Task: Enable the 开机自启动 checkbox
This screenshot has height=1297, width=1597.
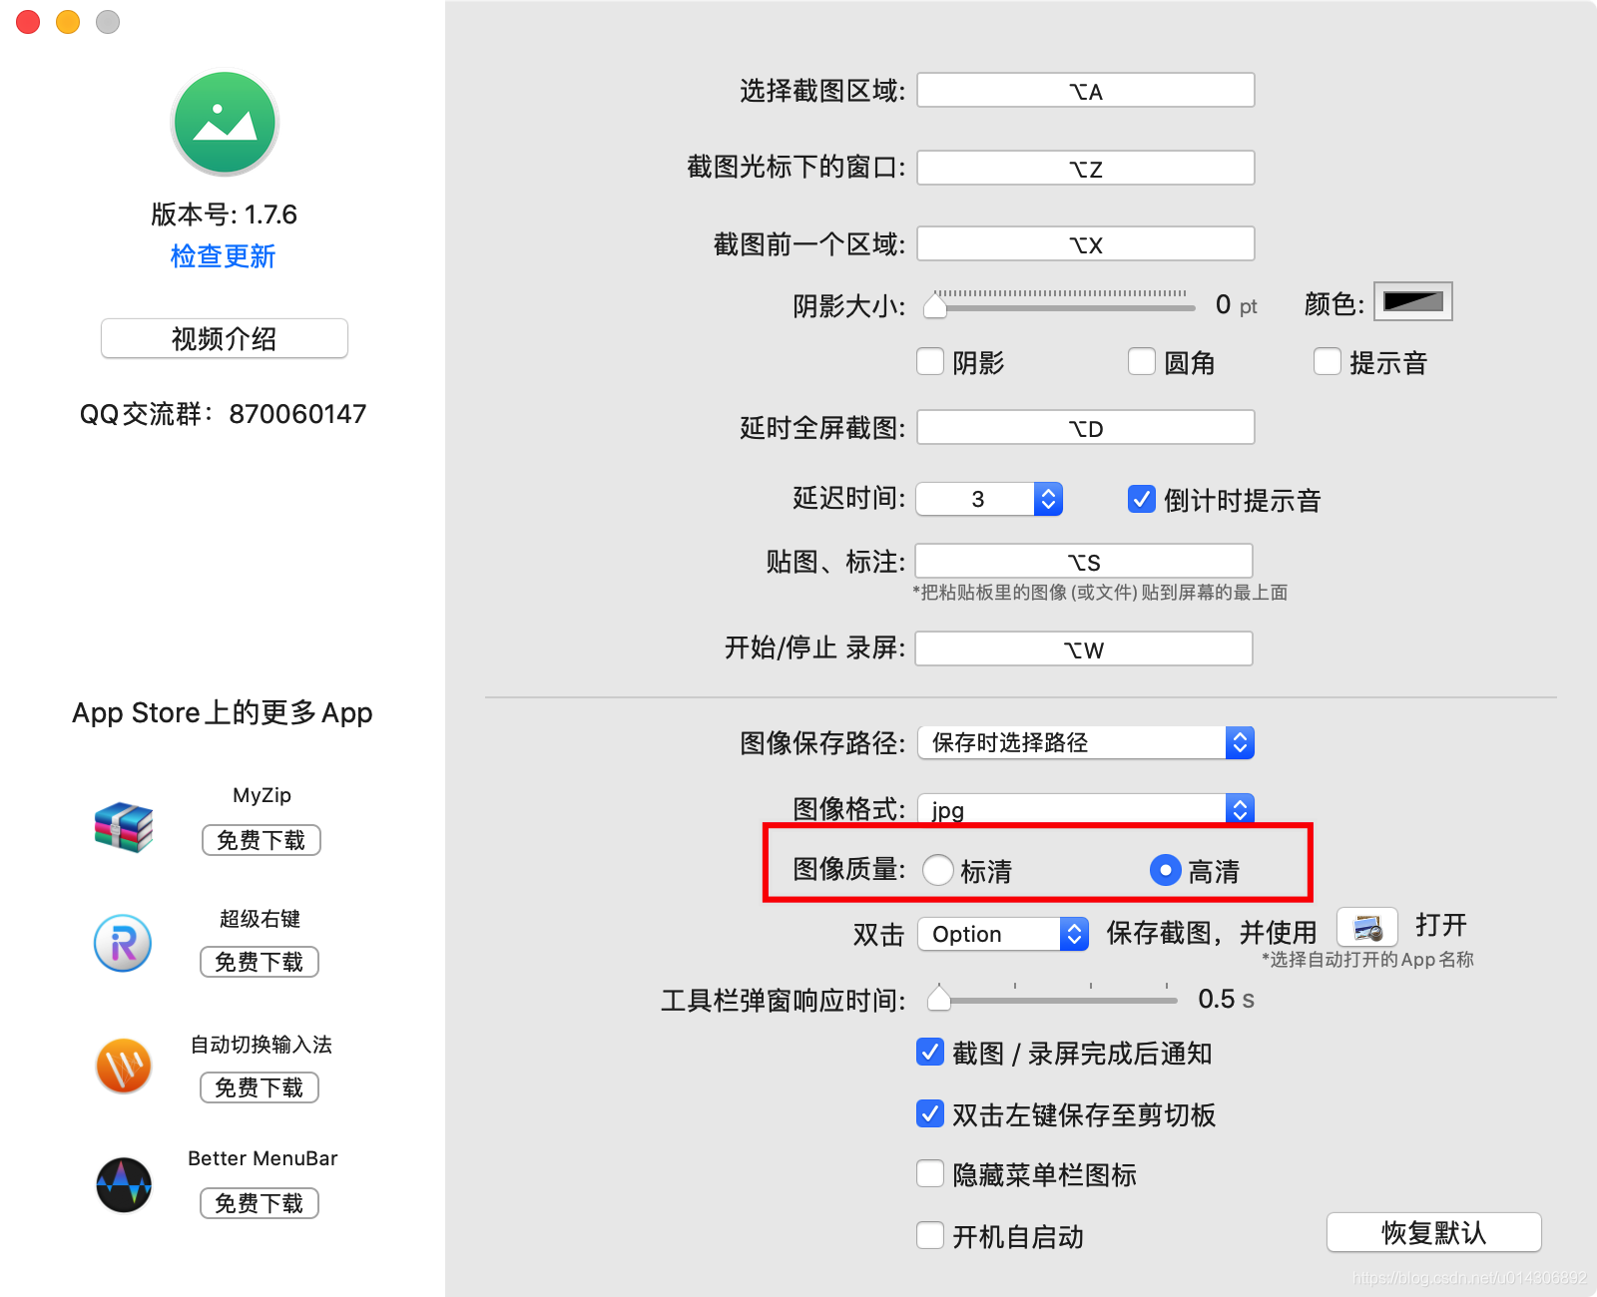Action: point(929,1235)
